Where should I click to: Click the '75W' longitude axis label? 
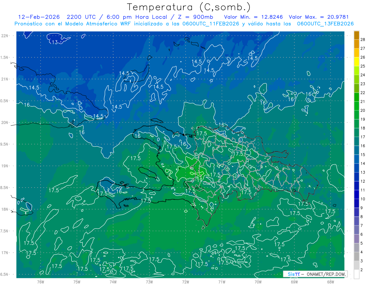(x=77, y=282)
